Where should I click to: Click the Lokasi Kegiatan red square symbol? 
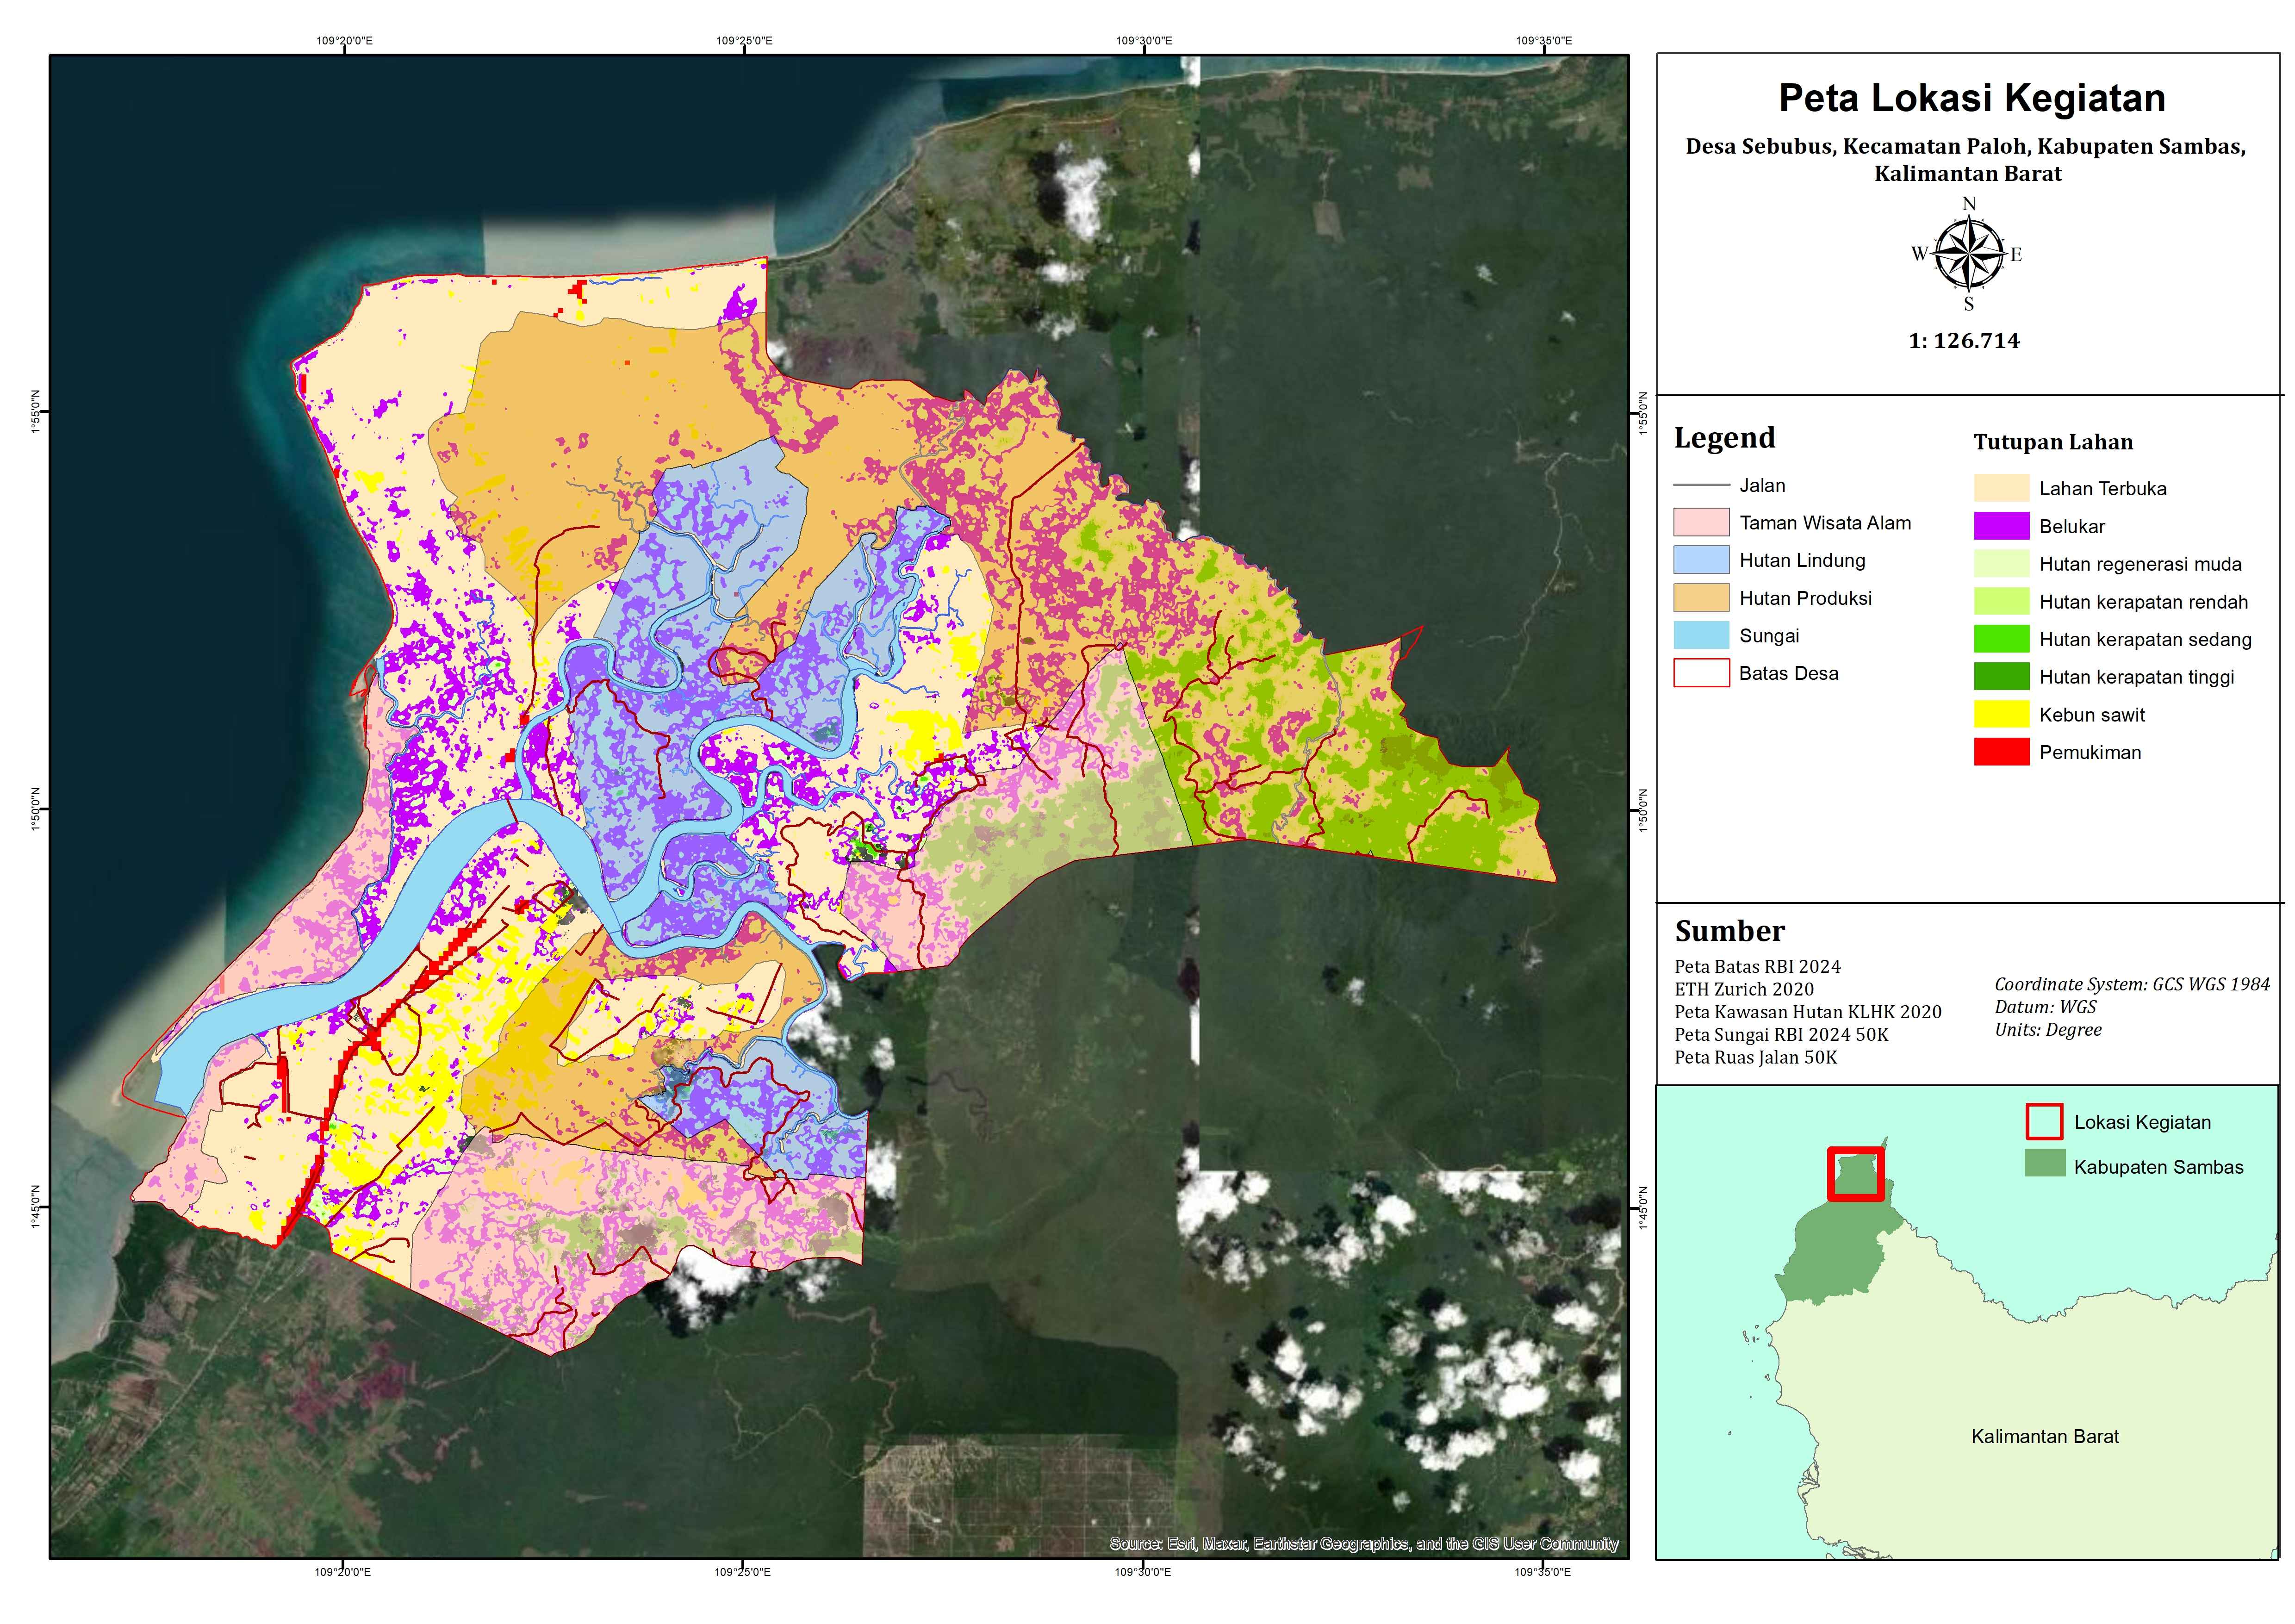click(x=2044, y=1122)
